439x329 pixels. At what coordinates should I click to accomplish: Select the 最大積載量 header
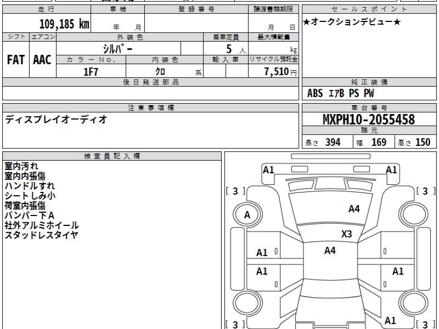[273, 37]
